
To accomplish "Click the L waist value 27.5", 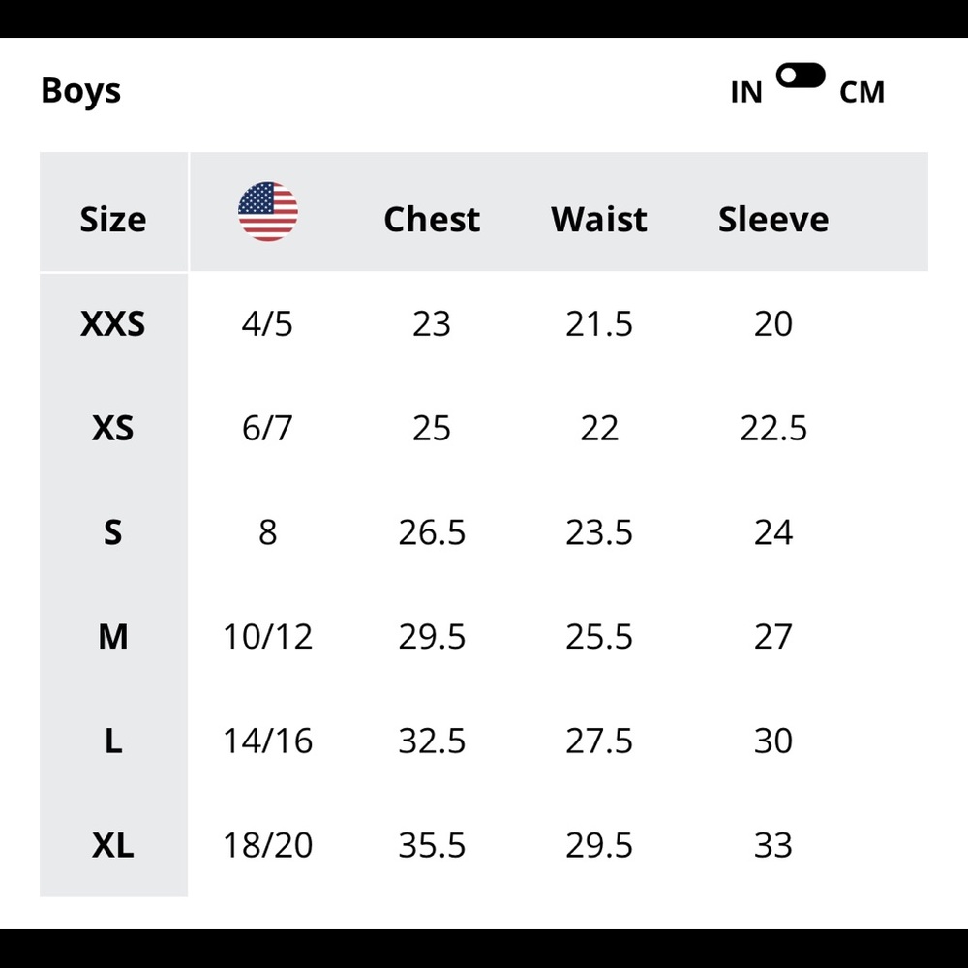I will [599, 741].
